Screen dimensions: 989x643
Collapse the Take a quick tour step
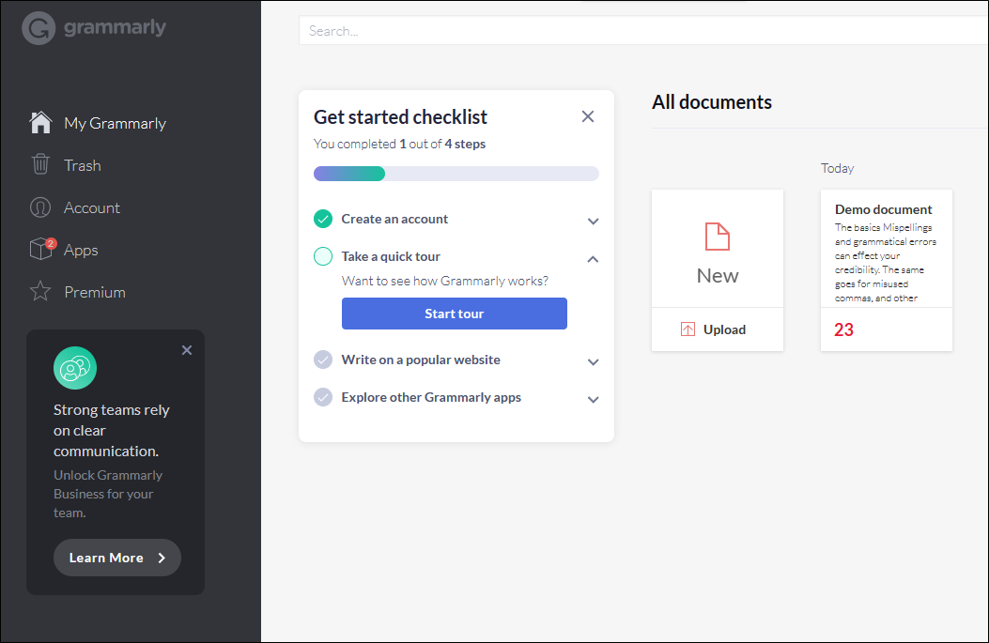(593, 259)
